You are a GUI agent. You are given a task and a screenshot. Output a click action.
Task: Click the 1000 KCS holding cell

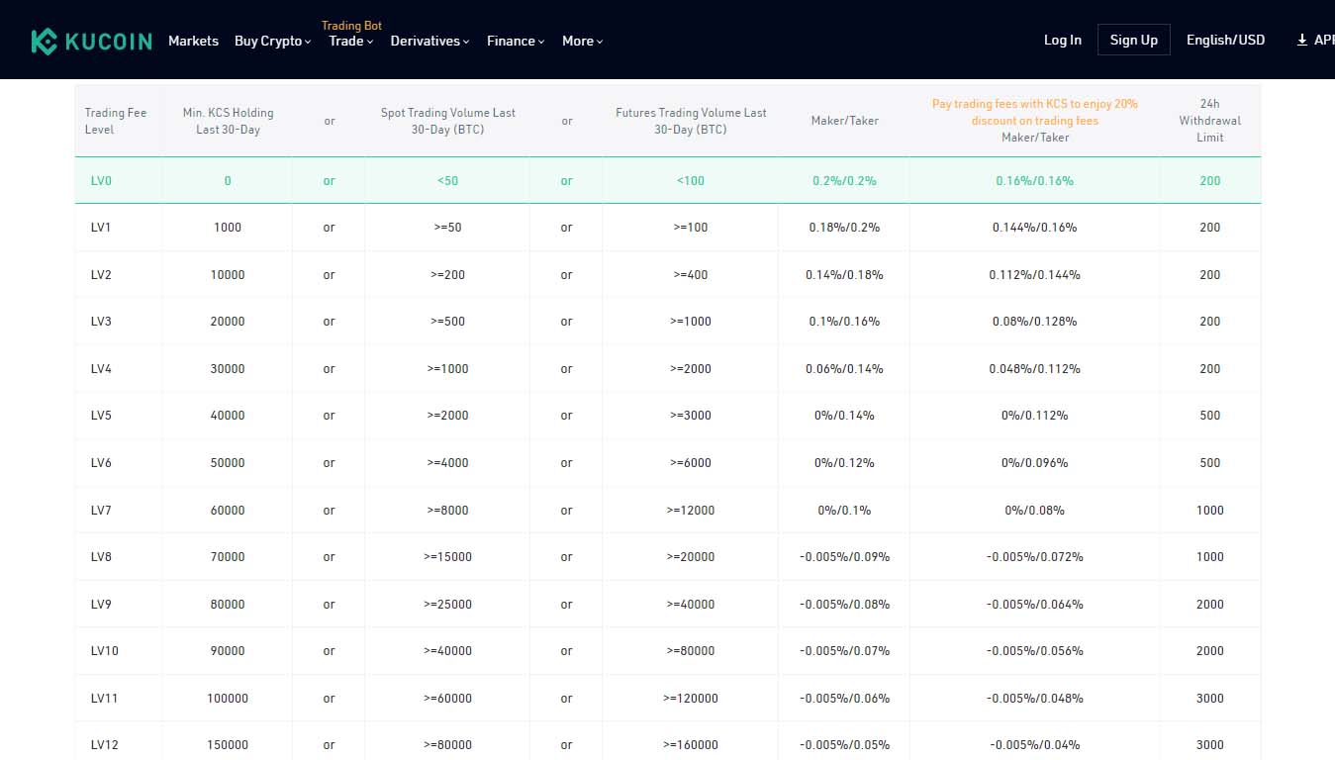[x=228, y=228]
